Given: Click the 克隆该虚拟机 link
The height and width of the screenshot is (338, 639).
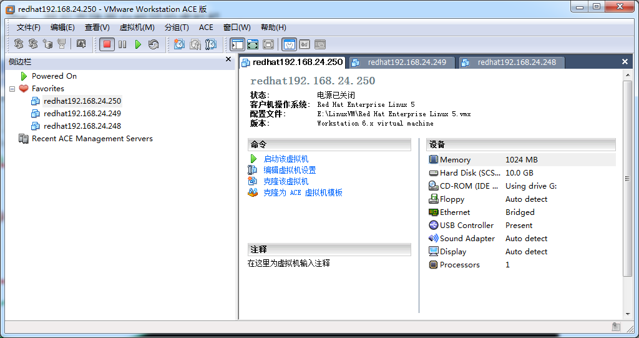Looking at the screenshot, I should [x=286, y=181].
